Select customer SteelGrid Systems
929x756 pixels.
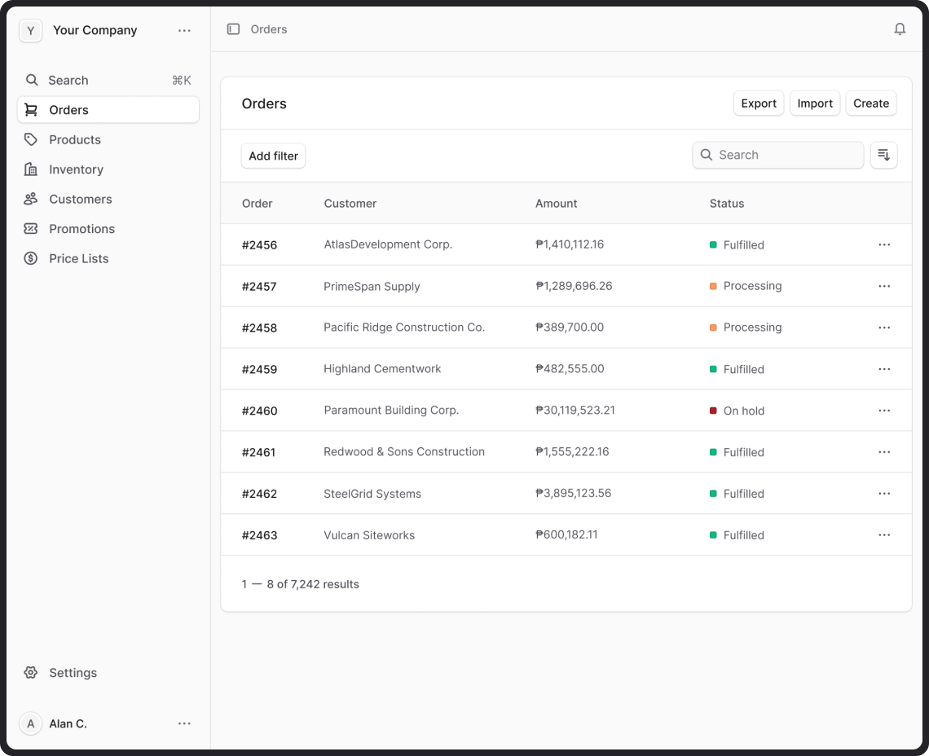pyautogui.click(x=372, y=494)
